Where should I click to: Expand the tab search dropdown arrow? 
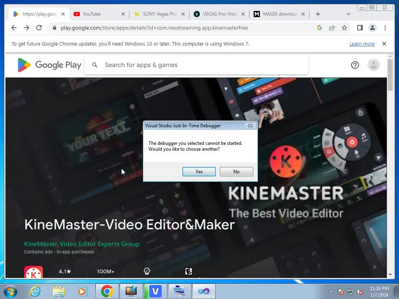click(x=348, y=14)
